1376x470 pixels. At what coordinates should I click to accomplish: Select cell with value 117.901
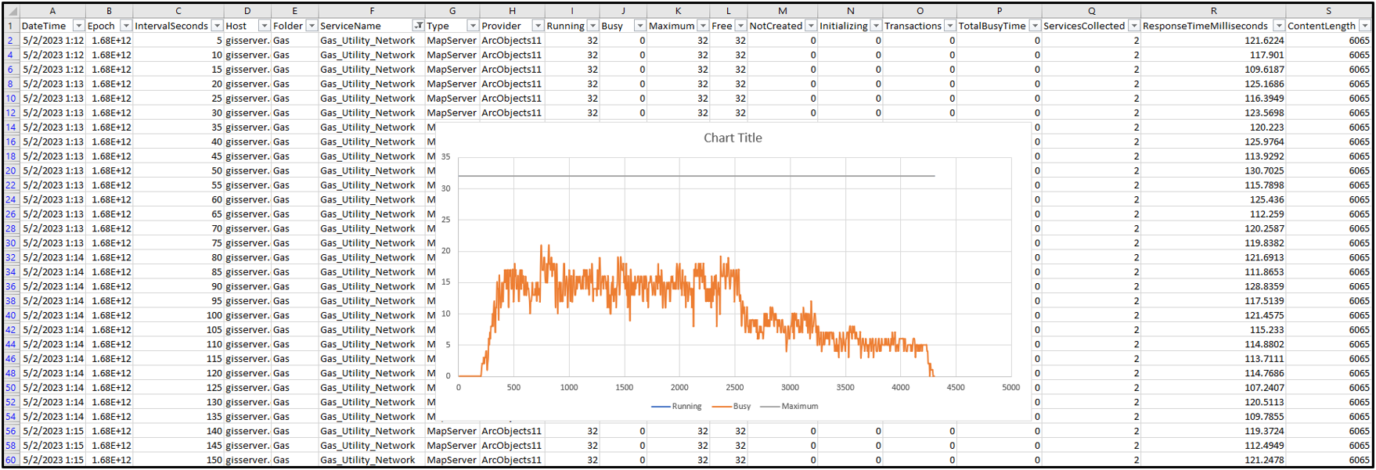1213,55
